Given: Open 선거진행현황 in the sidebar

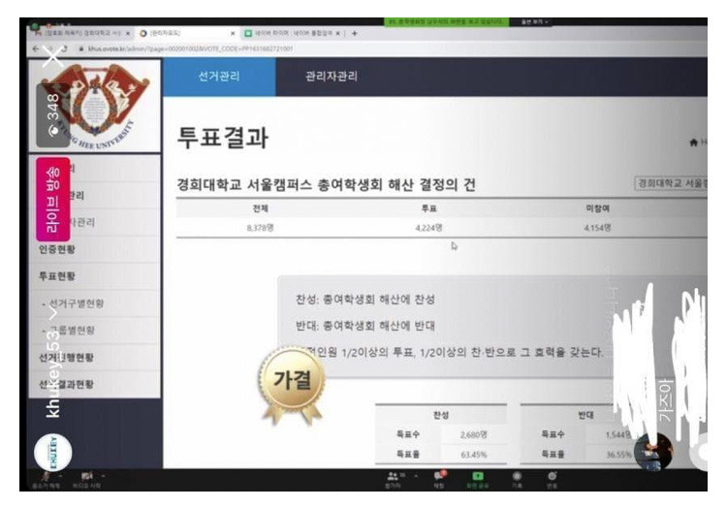Looking at the screenshot, I should pos(95,358).
